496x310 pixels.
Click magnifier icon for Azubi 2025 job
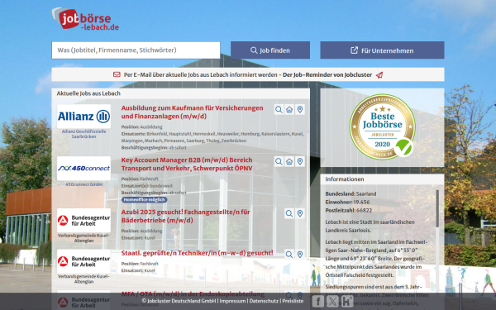coord(289,213)
